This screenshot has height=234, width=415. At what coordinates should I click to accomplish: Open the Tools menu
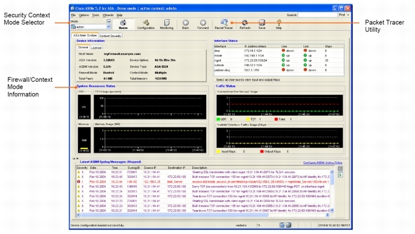[95, 15]
